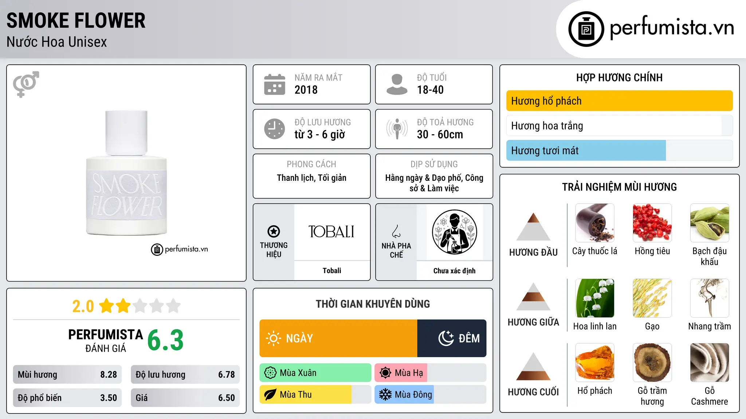Open the perfumista.vn site name link

(672, 28)
